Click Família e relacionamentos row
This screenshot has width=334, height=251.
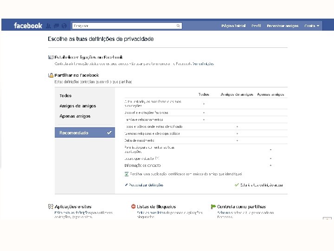coord(206,119)
